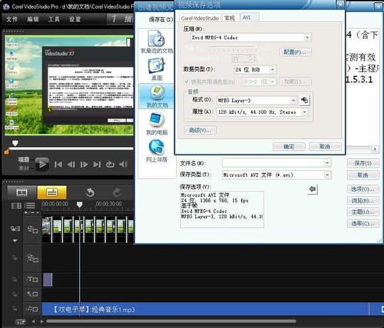Open Network Neighborhood location icon

156,151
